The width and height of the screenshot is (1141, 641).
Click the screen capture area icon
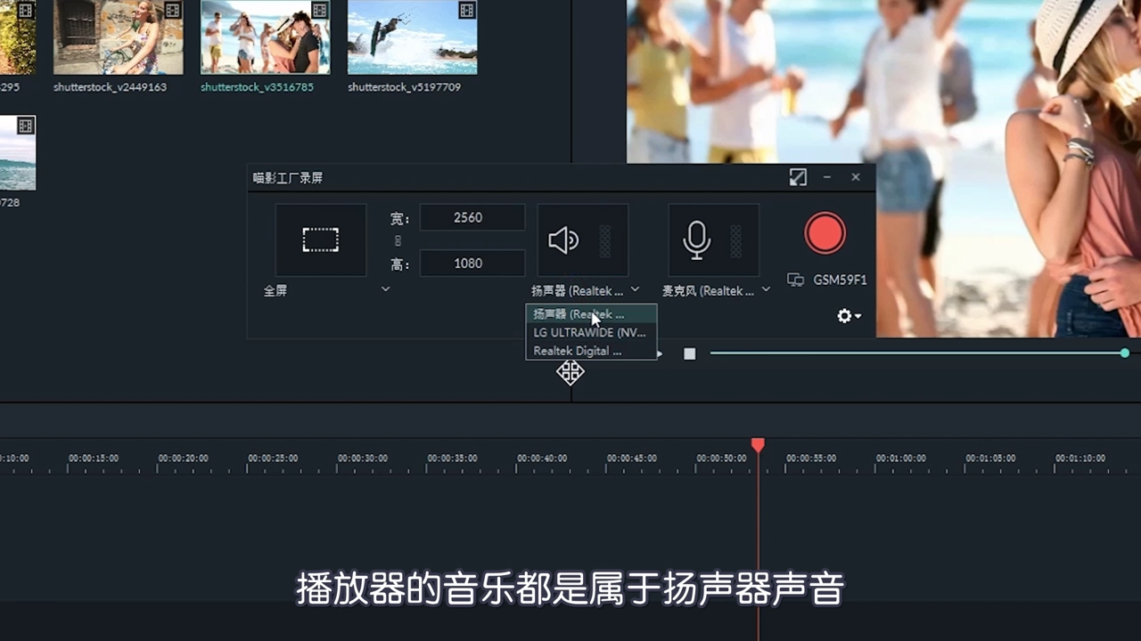(x=321, y=239)
